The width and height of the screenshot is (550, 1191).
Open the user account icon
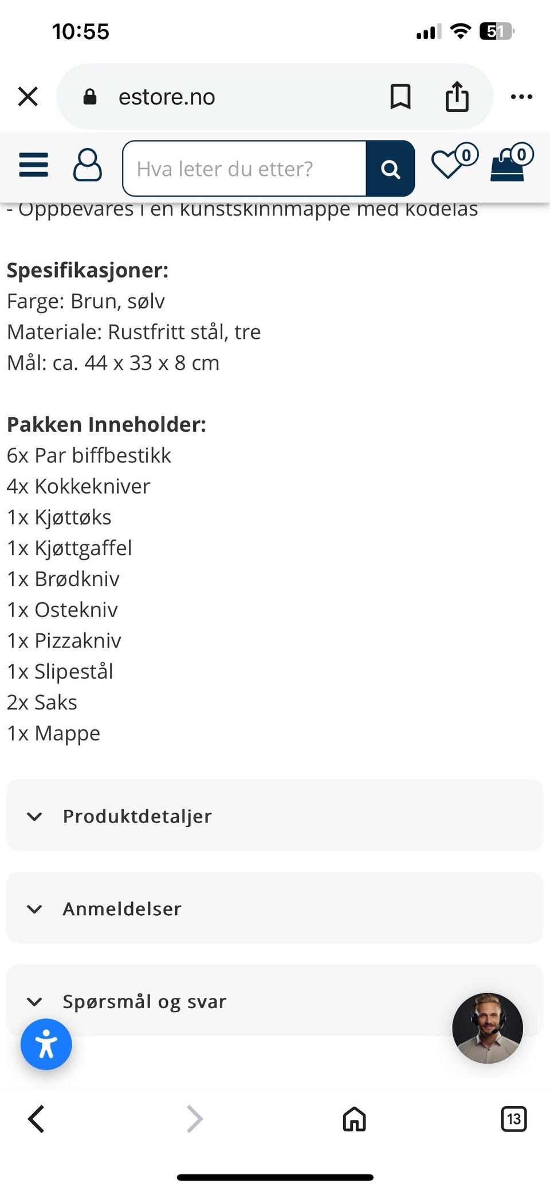(x=88, y=165)
